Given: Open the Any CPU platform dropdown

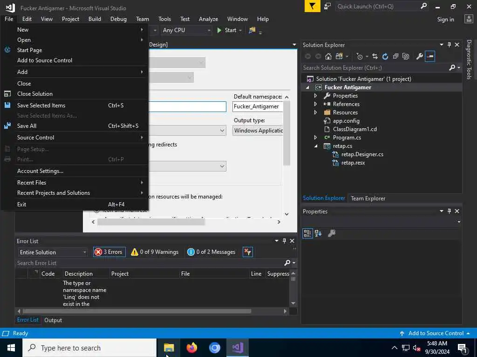Looking at the screenshot, I should tap(186, 30).
